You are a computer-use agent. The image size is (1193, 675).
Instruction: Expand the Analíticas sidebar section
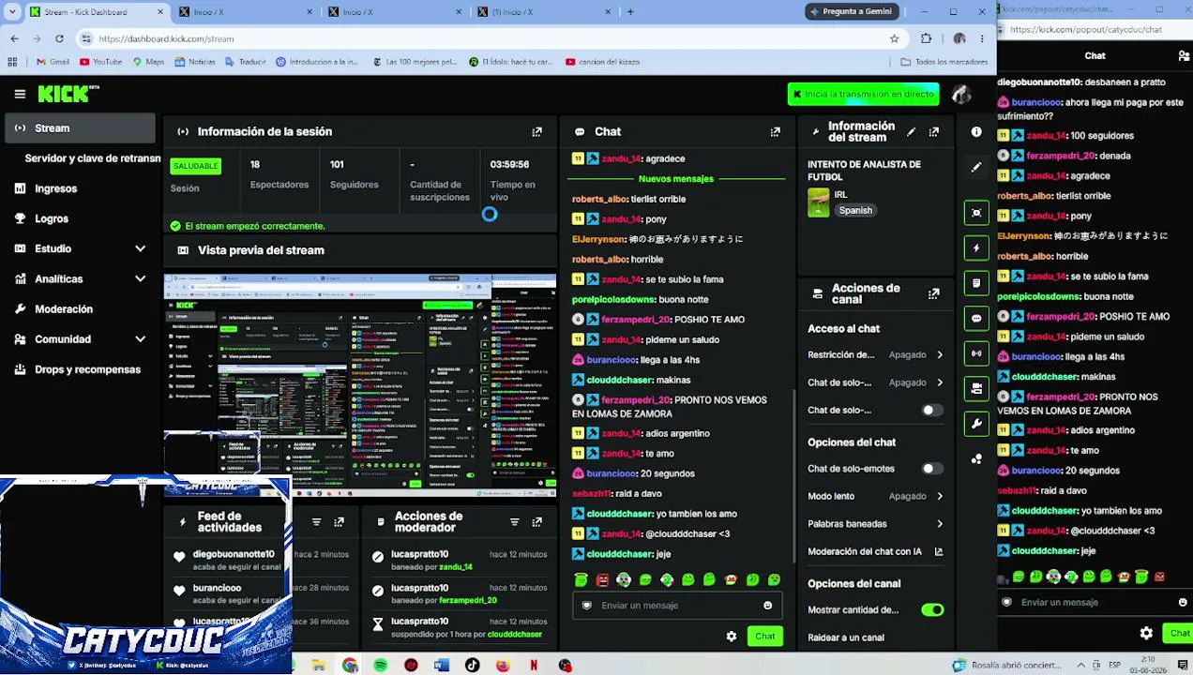tap(140, 278)
